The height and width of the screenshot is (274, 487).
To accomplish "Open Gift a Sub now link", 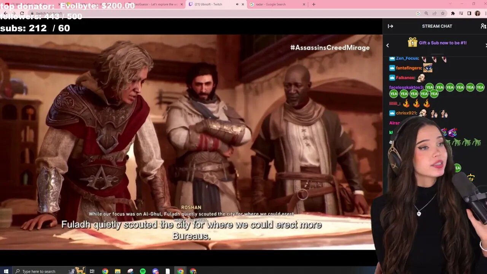I will click(x=442, y=43).
